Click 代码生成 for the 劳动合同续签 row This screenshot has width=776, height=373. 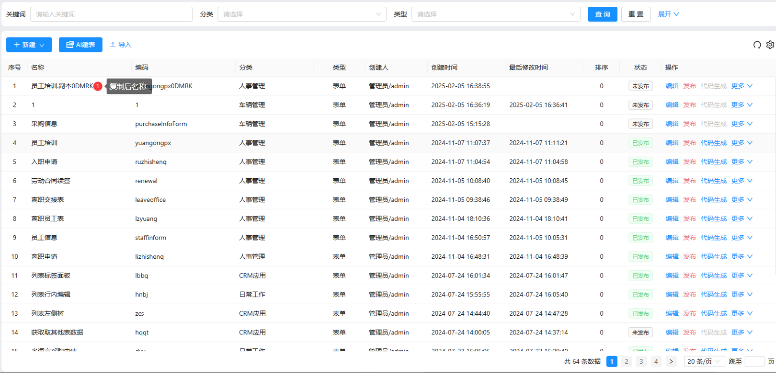click(713, 181)
